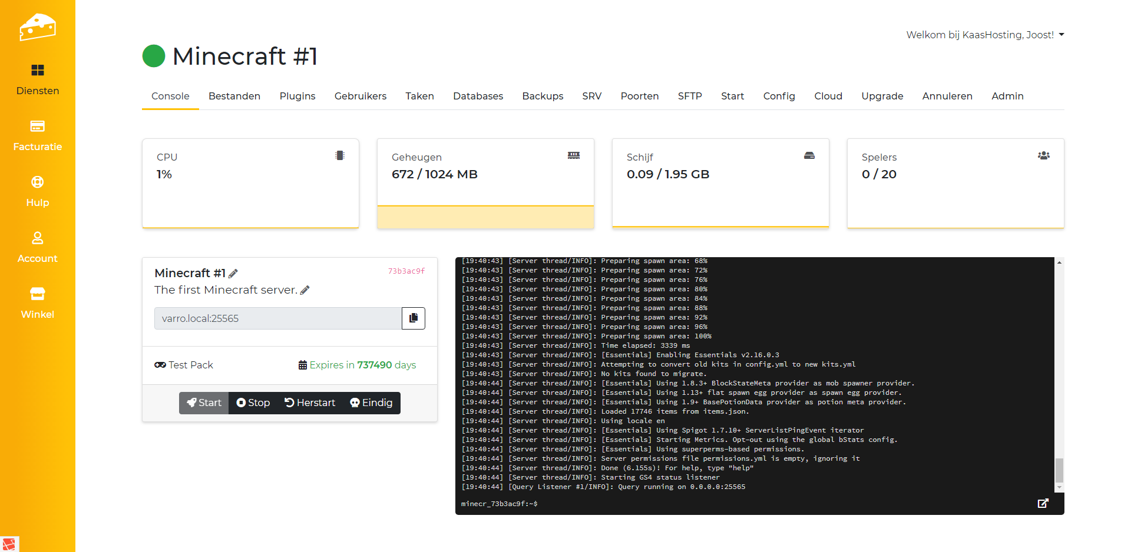Click the Eindig kill button

371,403
